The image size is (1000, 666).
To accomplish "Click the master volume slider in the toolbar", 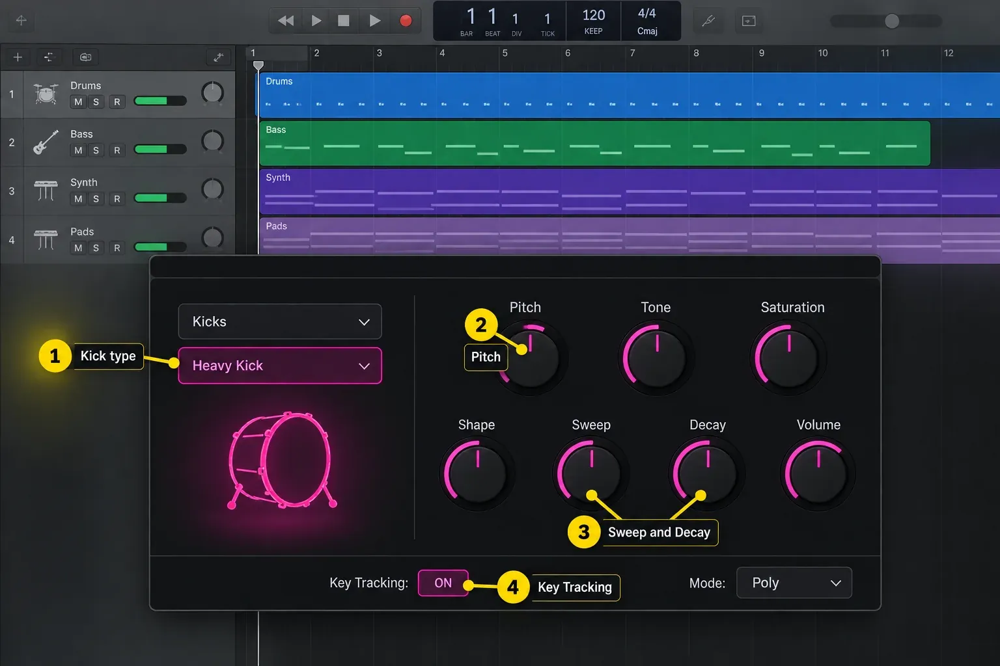I will 886,21.
